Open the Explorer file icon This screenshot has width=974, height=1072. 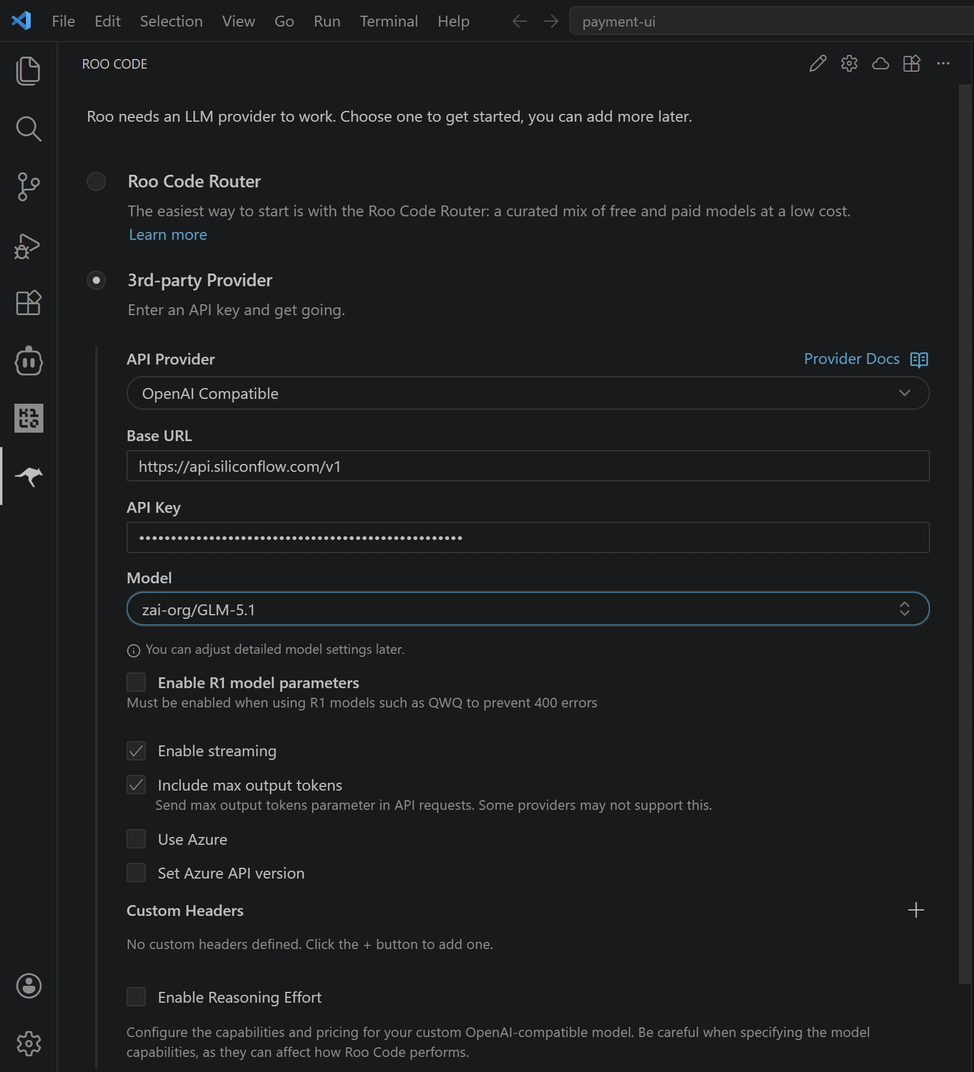28,71
